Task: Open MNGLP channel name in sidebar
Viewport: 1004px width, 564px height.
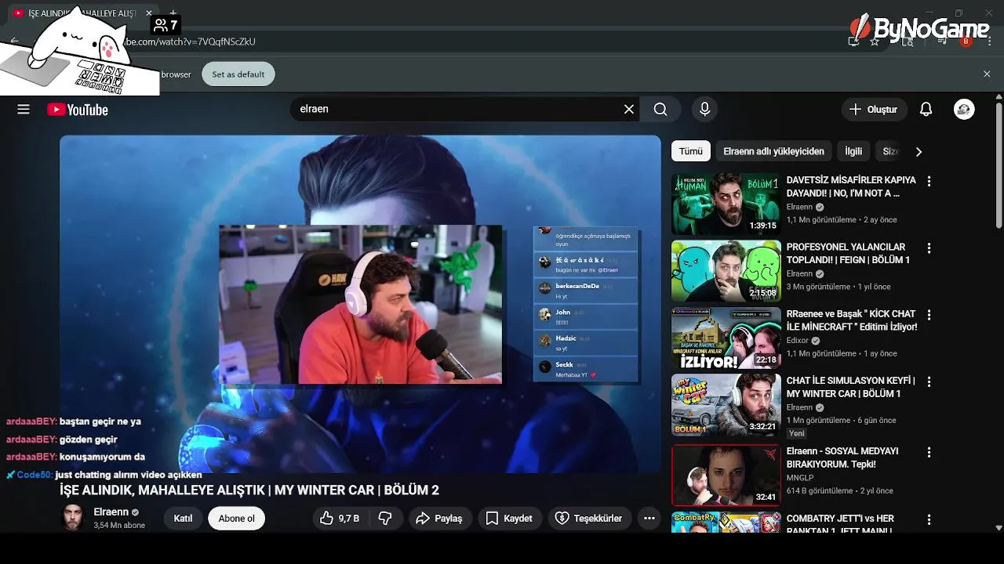Action: (x=800, y=478)
